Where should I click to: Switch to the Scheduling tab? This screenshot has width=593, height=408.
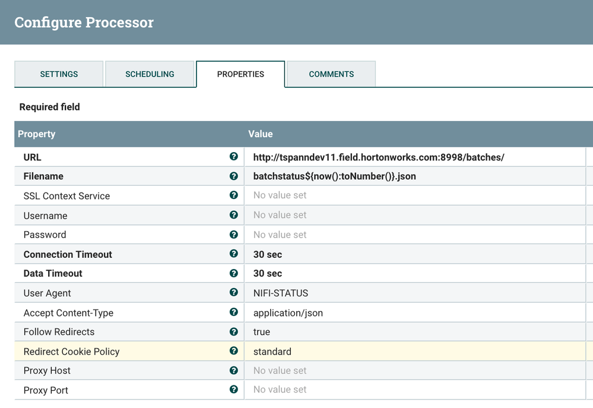pos(150,74)
